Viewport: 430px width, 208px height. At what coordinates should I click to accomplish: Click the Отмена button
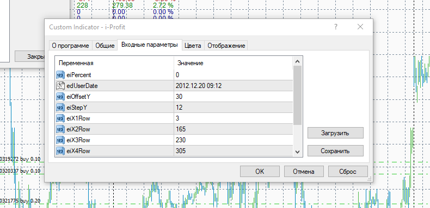[304, 172]
